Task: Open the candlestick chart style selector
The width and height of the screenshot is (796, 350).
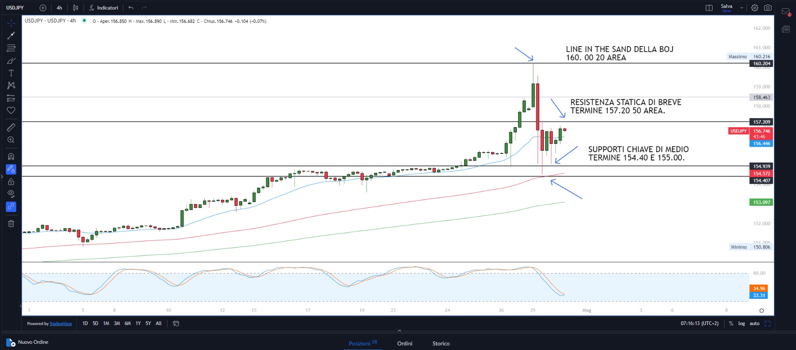Action: [x=76, y=8]
